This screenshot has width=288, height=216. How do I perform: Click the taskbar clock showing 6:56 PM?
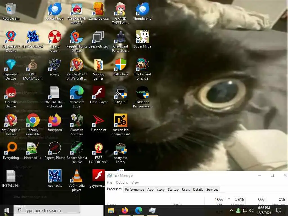click(x=264, y=210)
